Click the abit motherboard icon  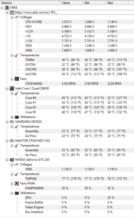pyautogui.click(x=12, y=12)
